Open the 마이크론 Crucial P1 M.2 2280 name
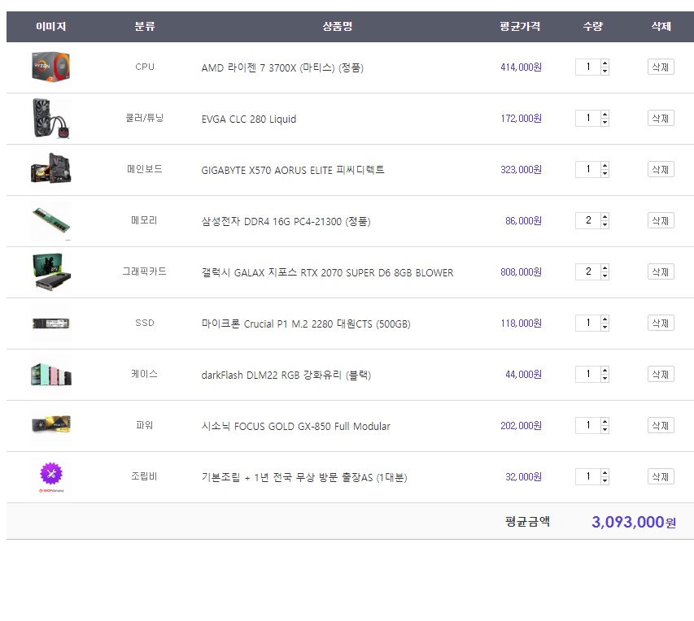 306,324
